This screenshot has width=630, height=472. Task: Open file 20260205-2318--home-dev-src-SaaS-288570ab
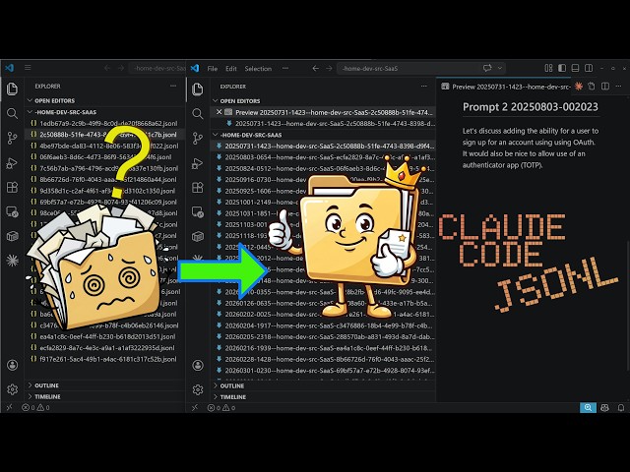coord(324,336)
